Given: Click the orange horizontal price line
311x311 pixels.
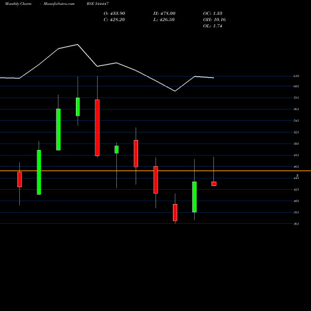Looking at the screenshot, I should (155, 170).
